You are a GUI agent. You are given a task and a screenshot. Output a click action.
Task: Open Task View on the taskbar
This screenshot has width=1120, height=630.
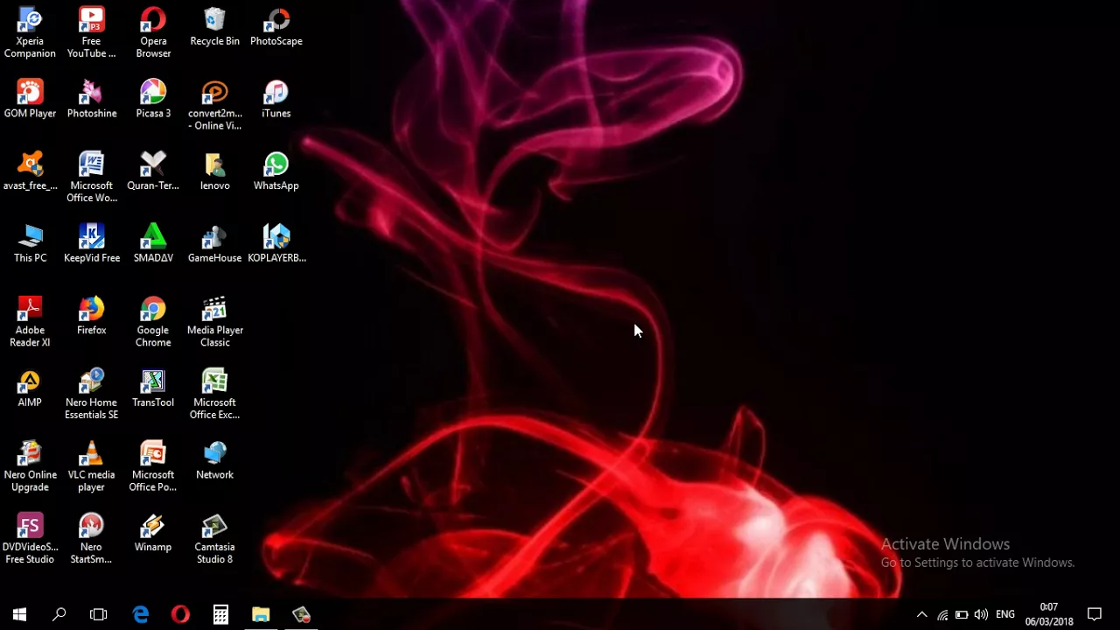(x=98, y=614)
